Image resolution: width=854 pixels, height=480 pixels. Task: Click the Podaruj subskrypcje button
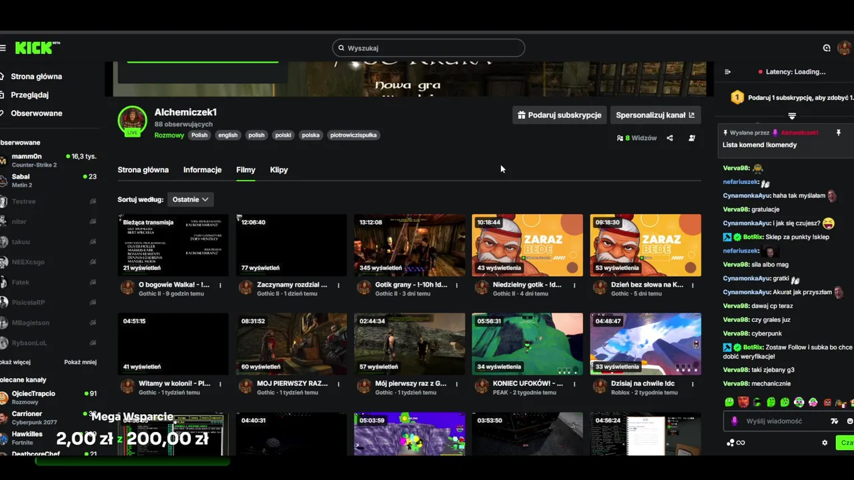[x=560, y=115]
